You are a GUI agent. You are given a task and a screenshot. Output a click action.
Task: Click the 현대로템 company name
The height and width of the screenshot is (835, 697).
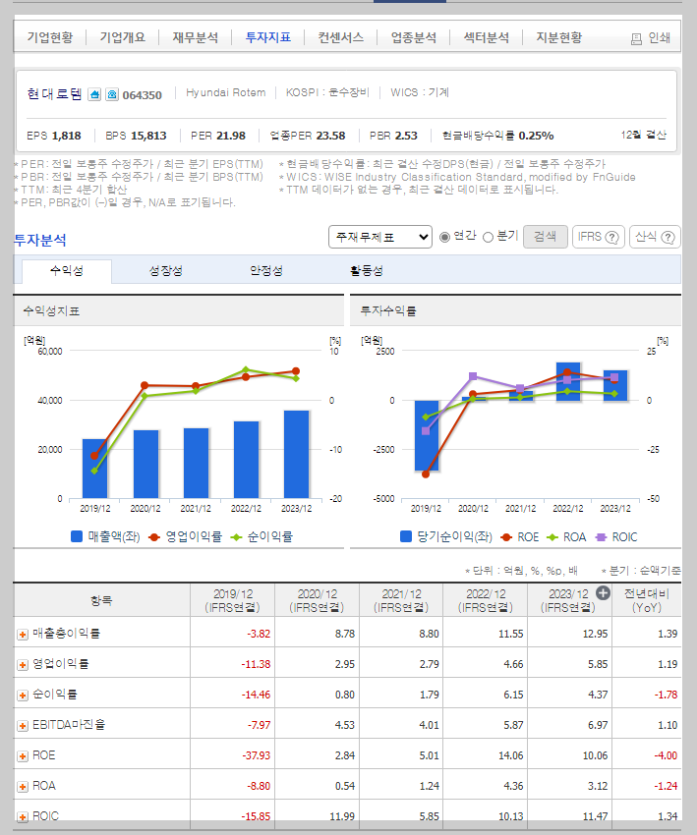point(54,94)
